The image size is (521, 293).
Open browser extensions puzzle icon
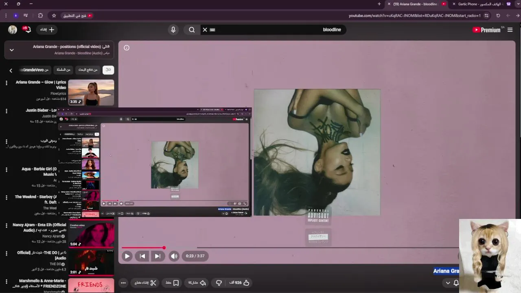tap(40, 15)
